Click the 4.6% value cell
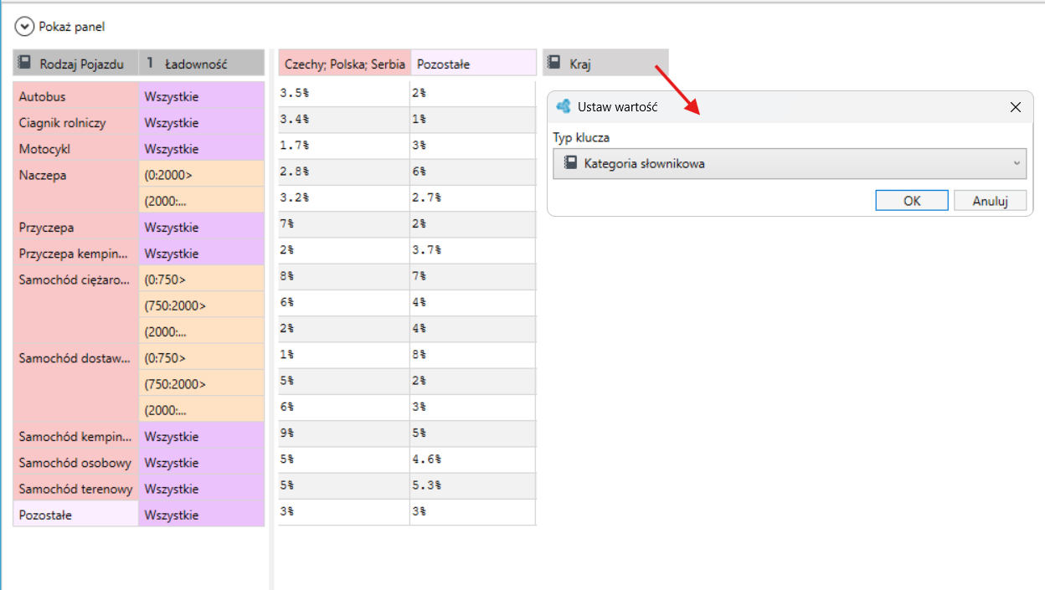Image resolution: width=1045 pixels, height=590 pixels. click(473, 459)
